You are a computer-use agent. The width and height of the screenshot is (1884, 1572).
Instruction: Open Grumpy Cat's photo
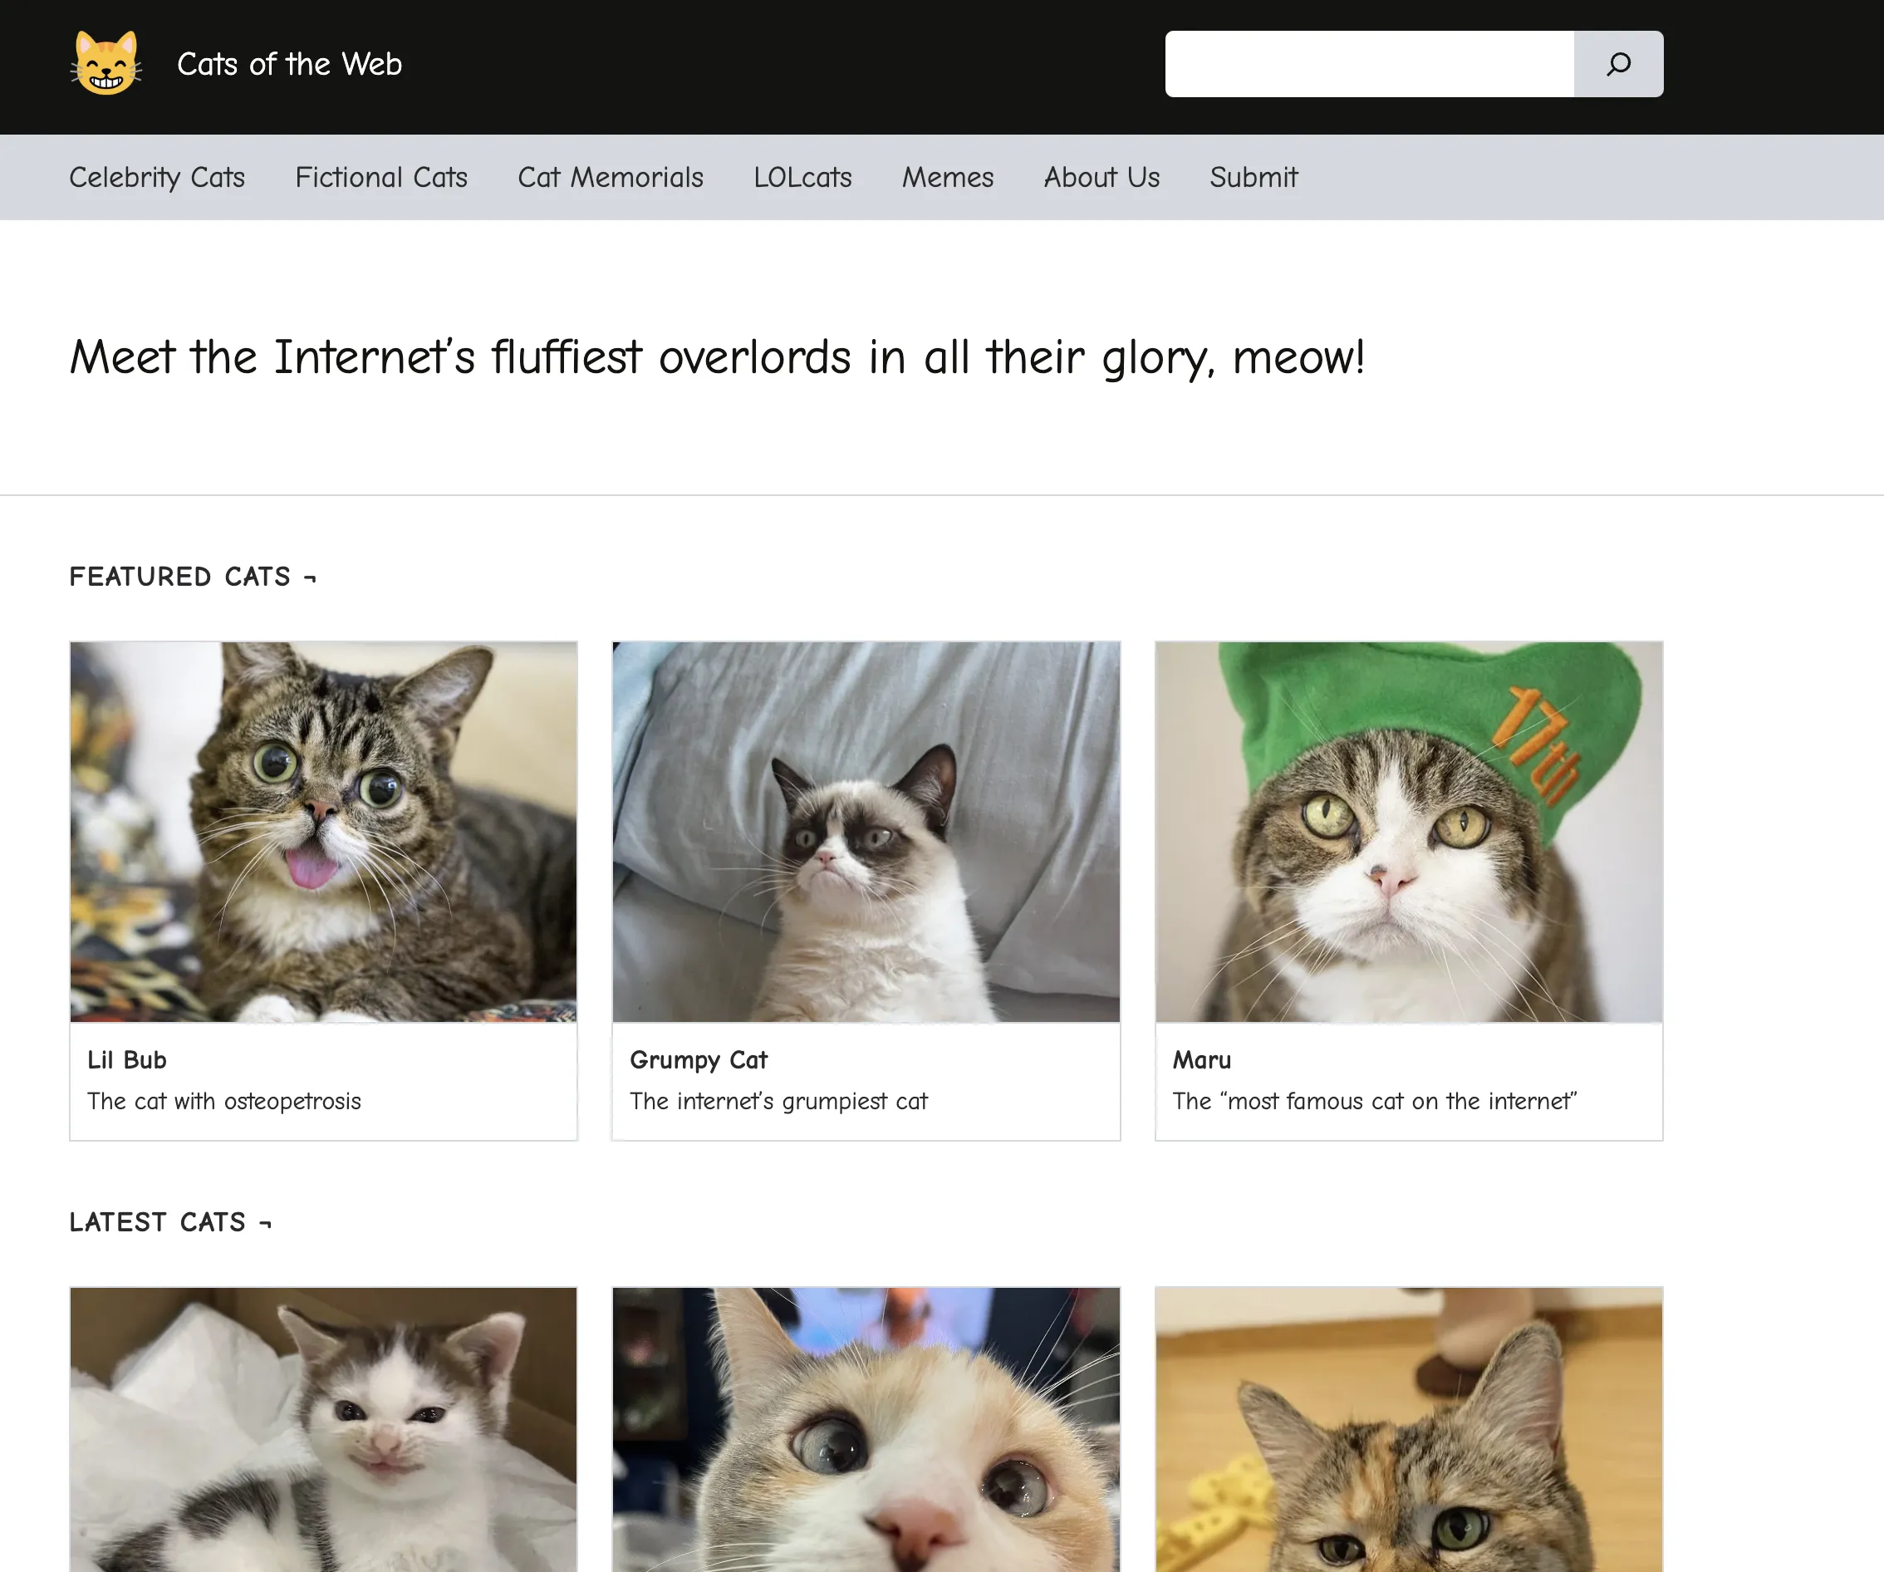[x=866, y=832]
